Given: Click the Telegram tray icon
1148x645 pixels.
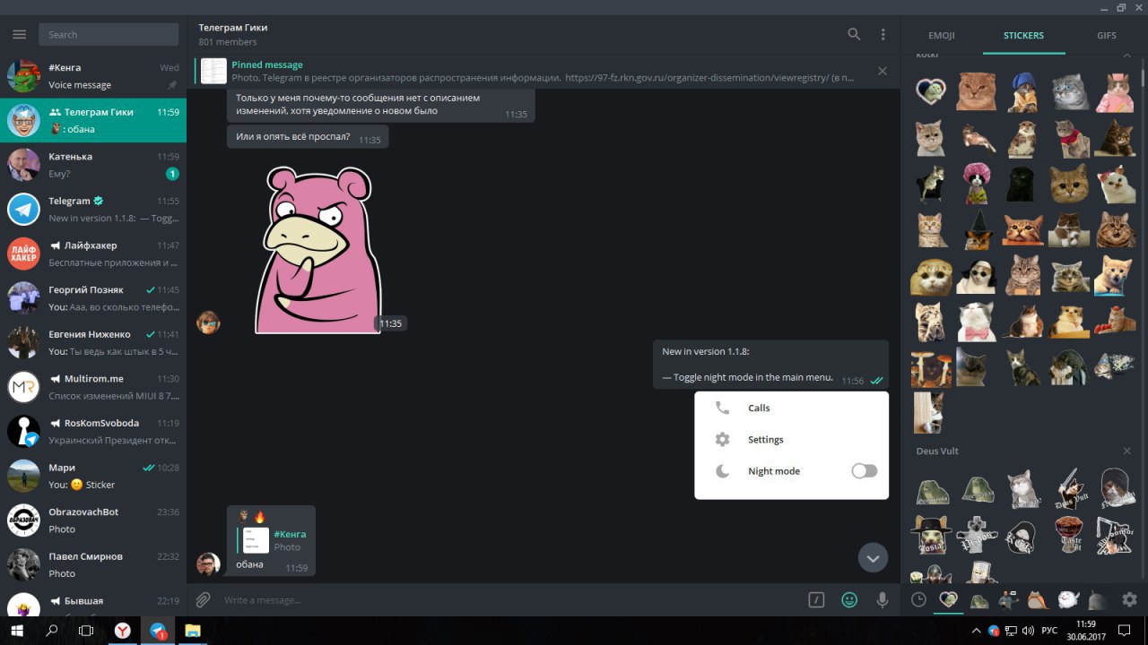Looking at the screenshot, I should tap(994, 631).
